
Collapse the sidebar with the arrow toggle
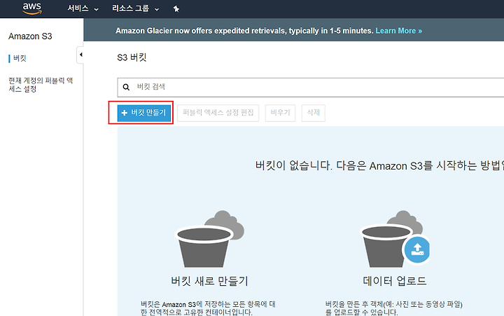point(80,55)
